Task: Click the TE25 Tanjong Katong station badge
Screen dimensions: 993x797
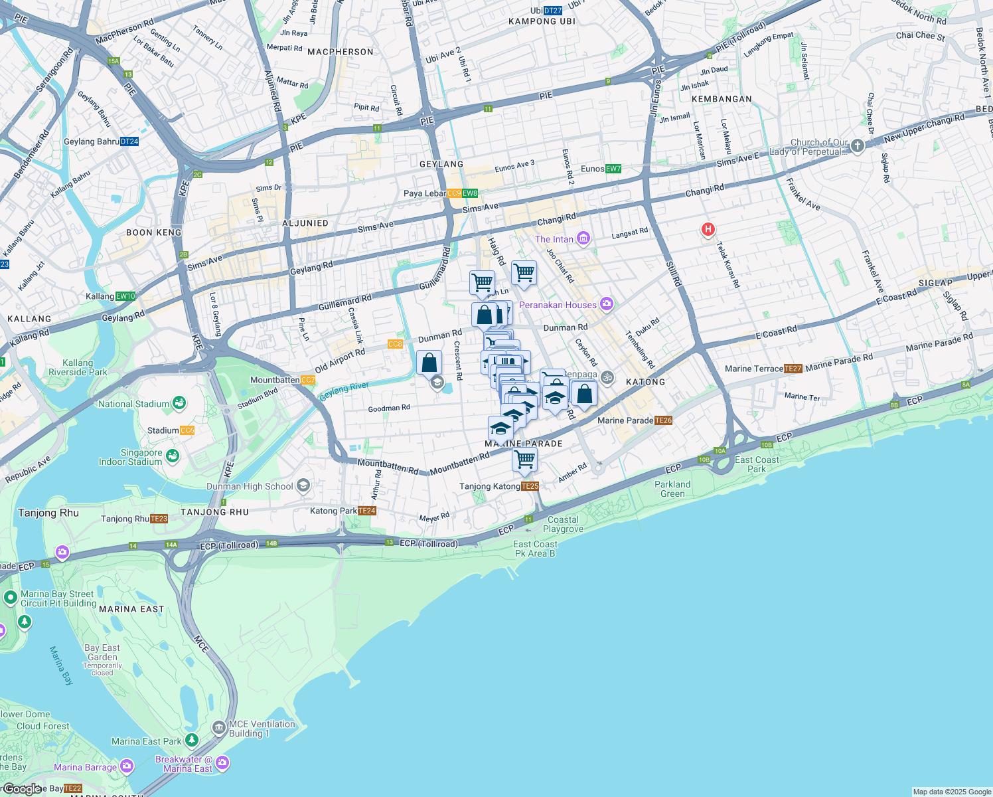Action: pyautogui.click(x=528, y=486)
